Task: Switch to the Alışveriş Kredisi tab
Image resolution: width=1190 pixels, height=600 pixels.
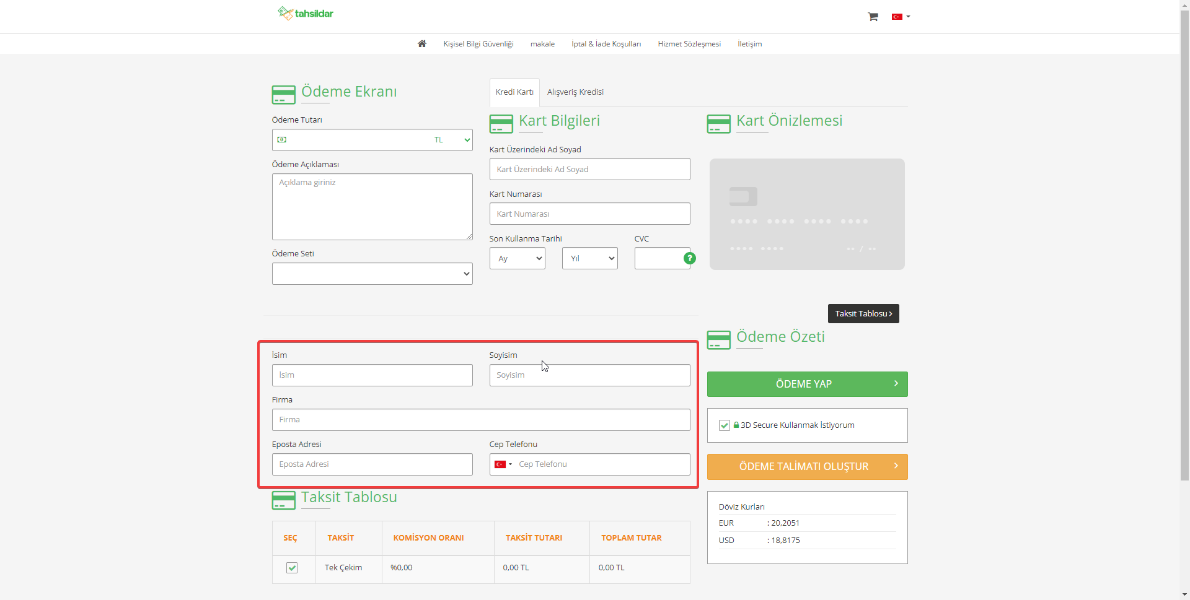Action: pyautogui.click(x=575, y=92)
